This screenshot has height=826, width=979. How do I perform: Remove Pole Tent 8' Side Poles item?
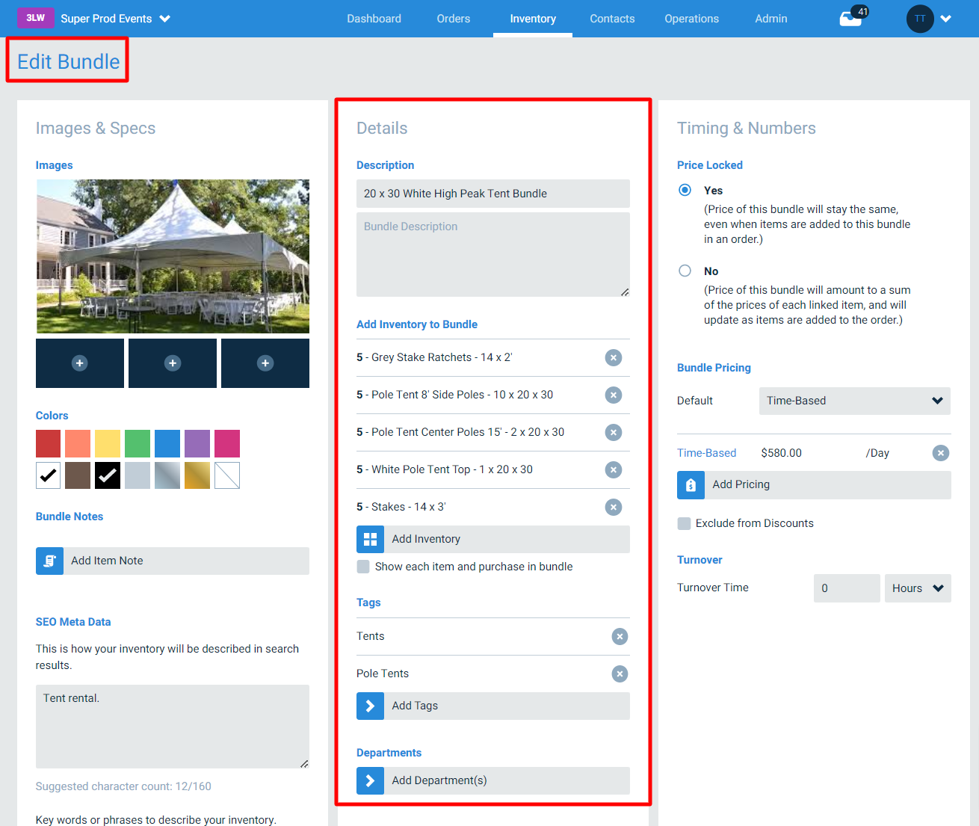point(614,395)
